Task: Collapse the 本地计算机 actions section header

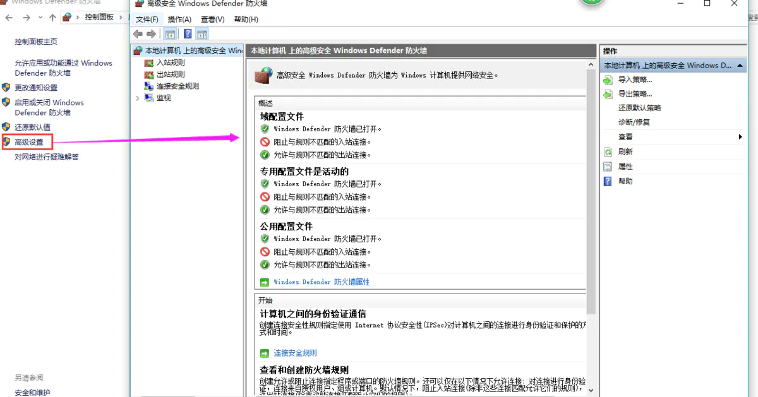Action: (740, 66)
